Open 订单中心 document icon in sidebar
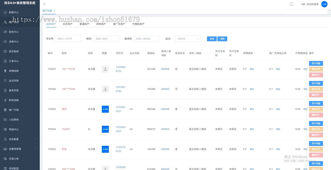Screen dimensions: 331x170 tap(5, 61)
